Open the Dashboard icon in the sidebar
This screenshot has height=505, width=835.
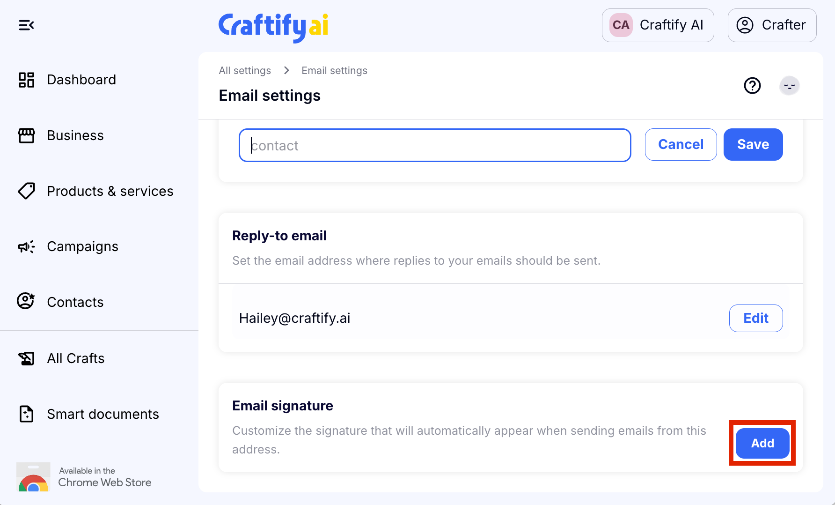pyautogui.click(x=26, y=80)
